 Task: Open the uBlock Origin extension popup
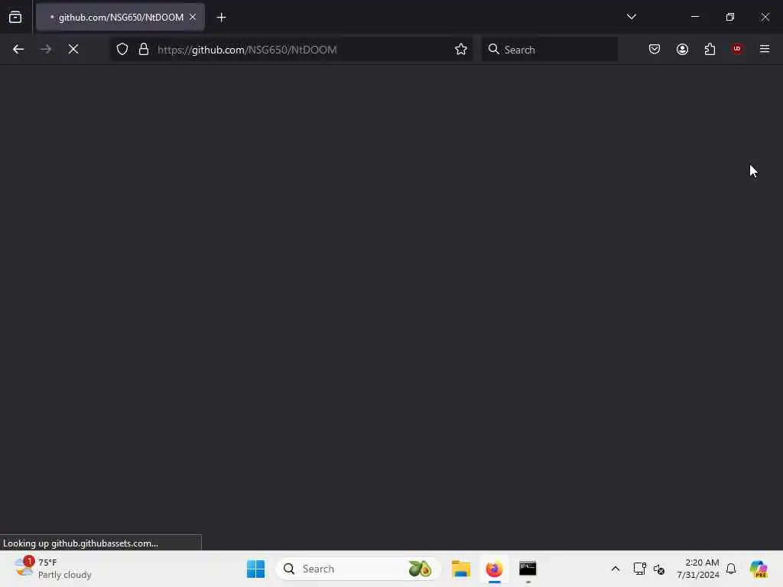[x=737, y=49]
